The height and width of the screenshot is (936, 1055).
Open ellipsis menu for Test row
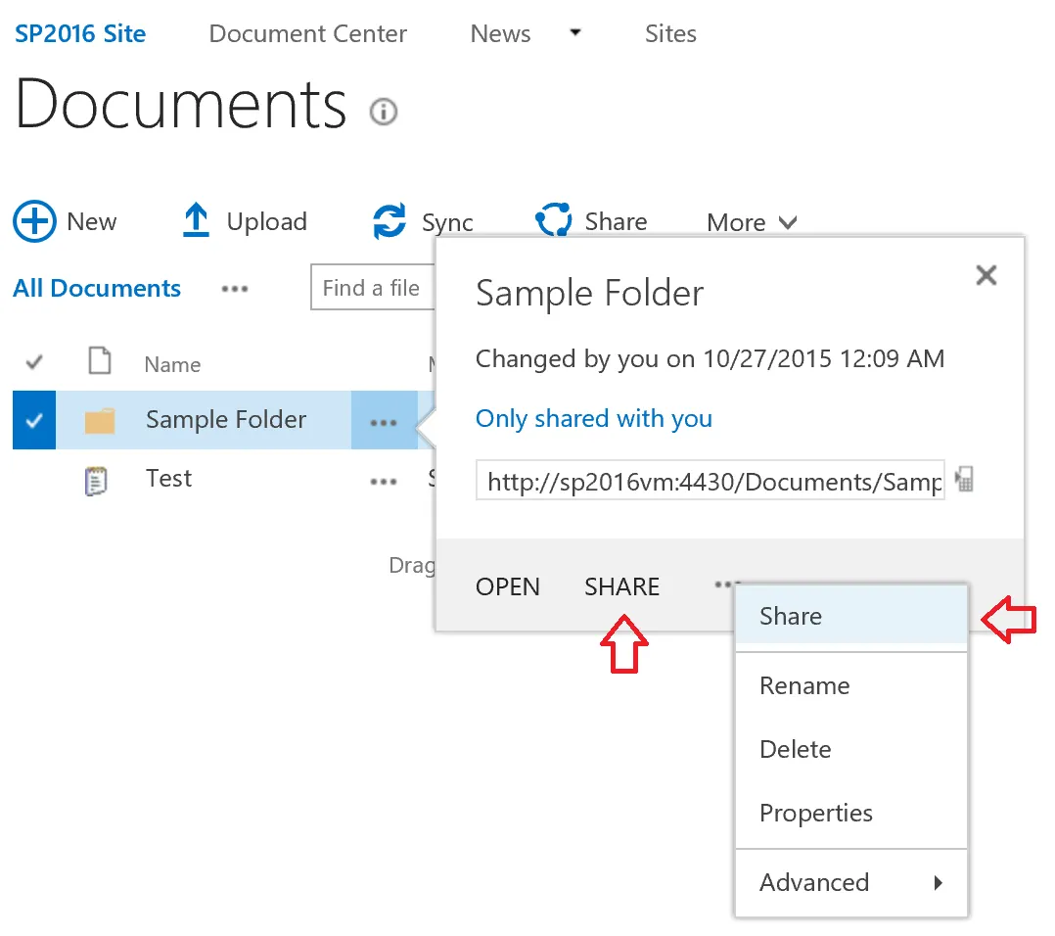click(384, 481)
